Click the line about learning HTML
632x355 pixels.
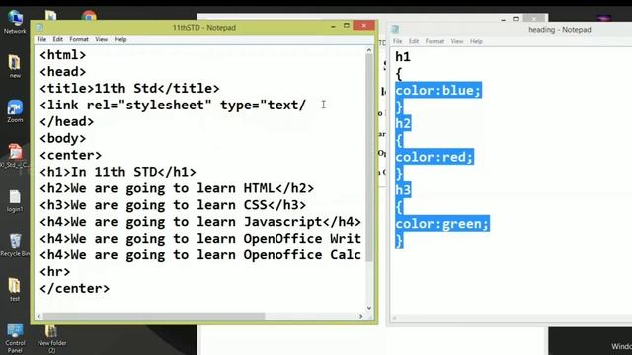point(177,188)
